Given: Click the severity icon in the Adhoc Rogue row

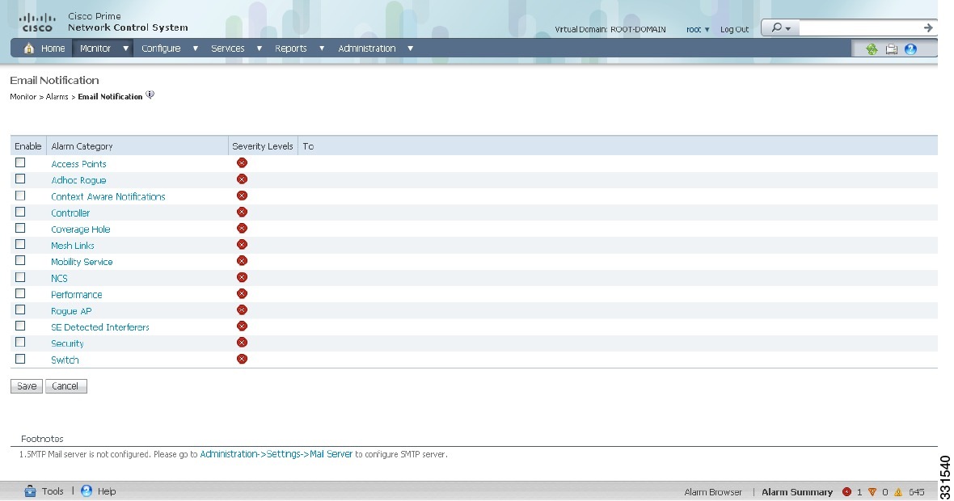Looking at the screenshot, I should click(x=243, y=179).
